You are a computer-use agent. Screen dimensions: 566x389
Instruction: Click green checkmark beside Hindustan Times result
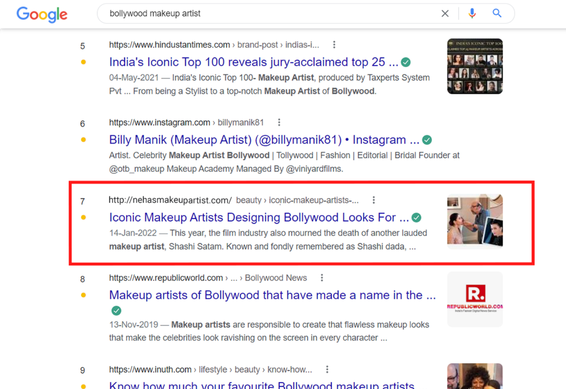(x=406, y=62)
